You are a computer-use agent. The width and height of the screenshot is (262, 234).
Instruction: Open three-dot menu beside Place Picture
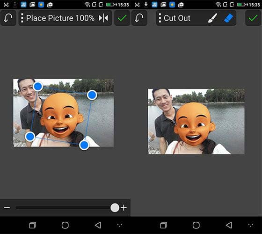22,18
